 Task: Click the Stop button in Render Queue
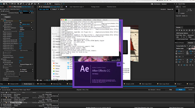point(171,90)
